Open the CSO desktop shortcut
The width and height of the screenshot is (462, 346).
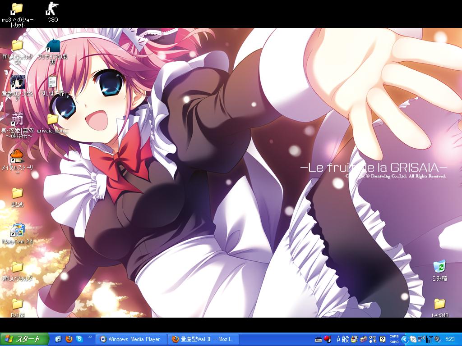tap(52, 9)
